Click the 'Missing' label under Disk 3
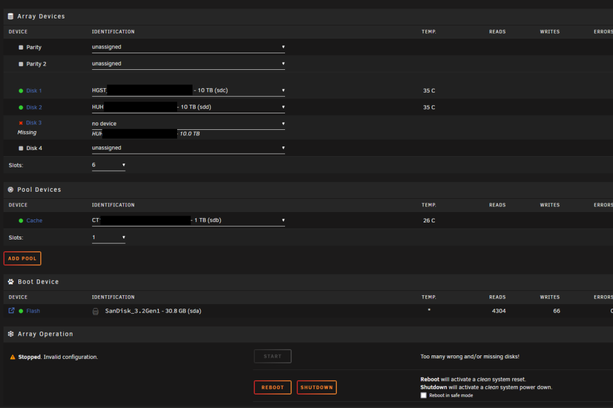Viewport: 613px width, 408px height. [x=27, y=132]
